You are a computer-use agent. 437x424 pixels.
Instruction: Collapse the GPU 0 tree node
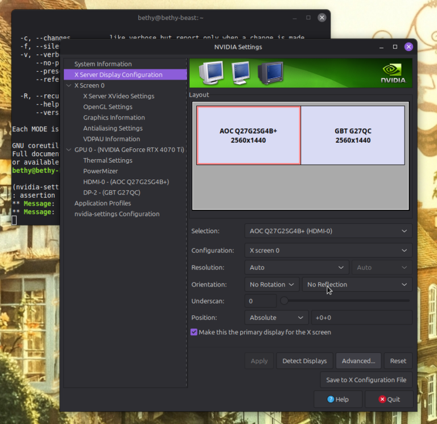[68, 150]
